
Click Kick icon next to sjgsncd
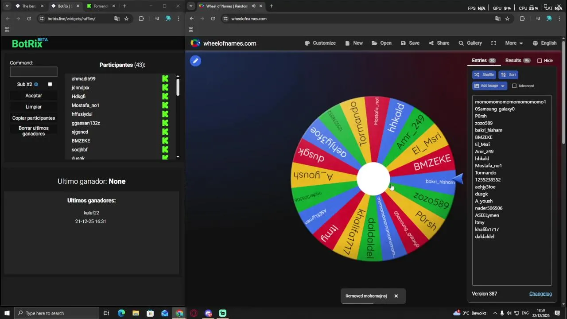[165, 132]
